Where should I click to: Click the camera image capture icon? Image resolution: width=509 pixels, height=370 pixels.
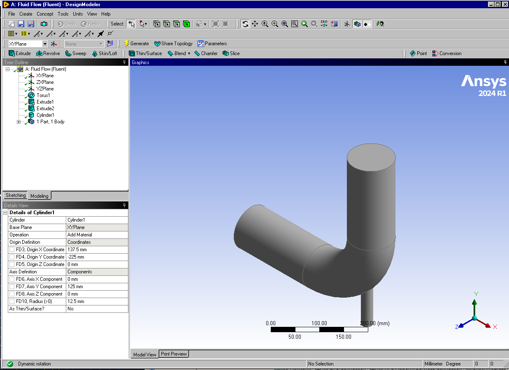(x=44, y=24)
